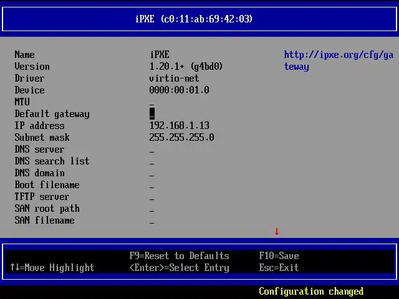The image size is (399, 299).
Task: Click the <Enter>=Select Entry hint
Action: click(180, 268)
